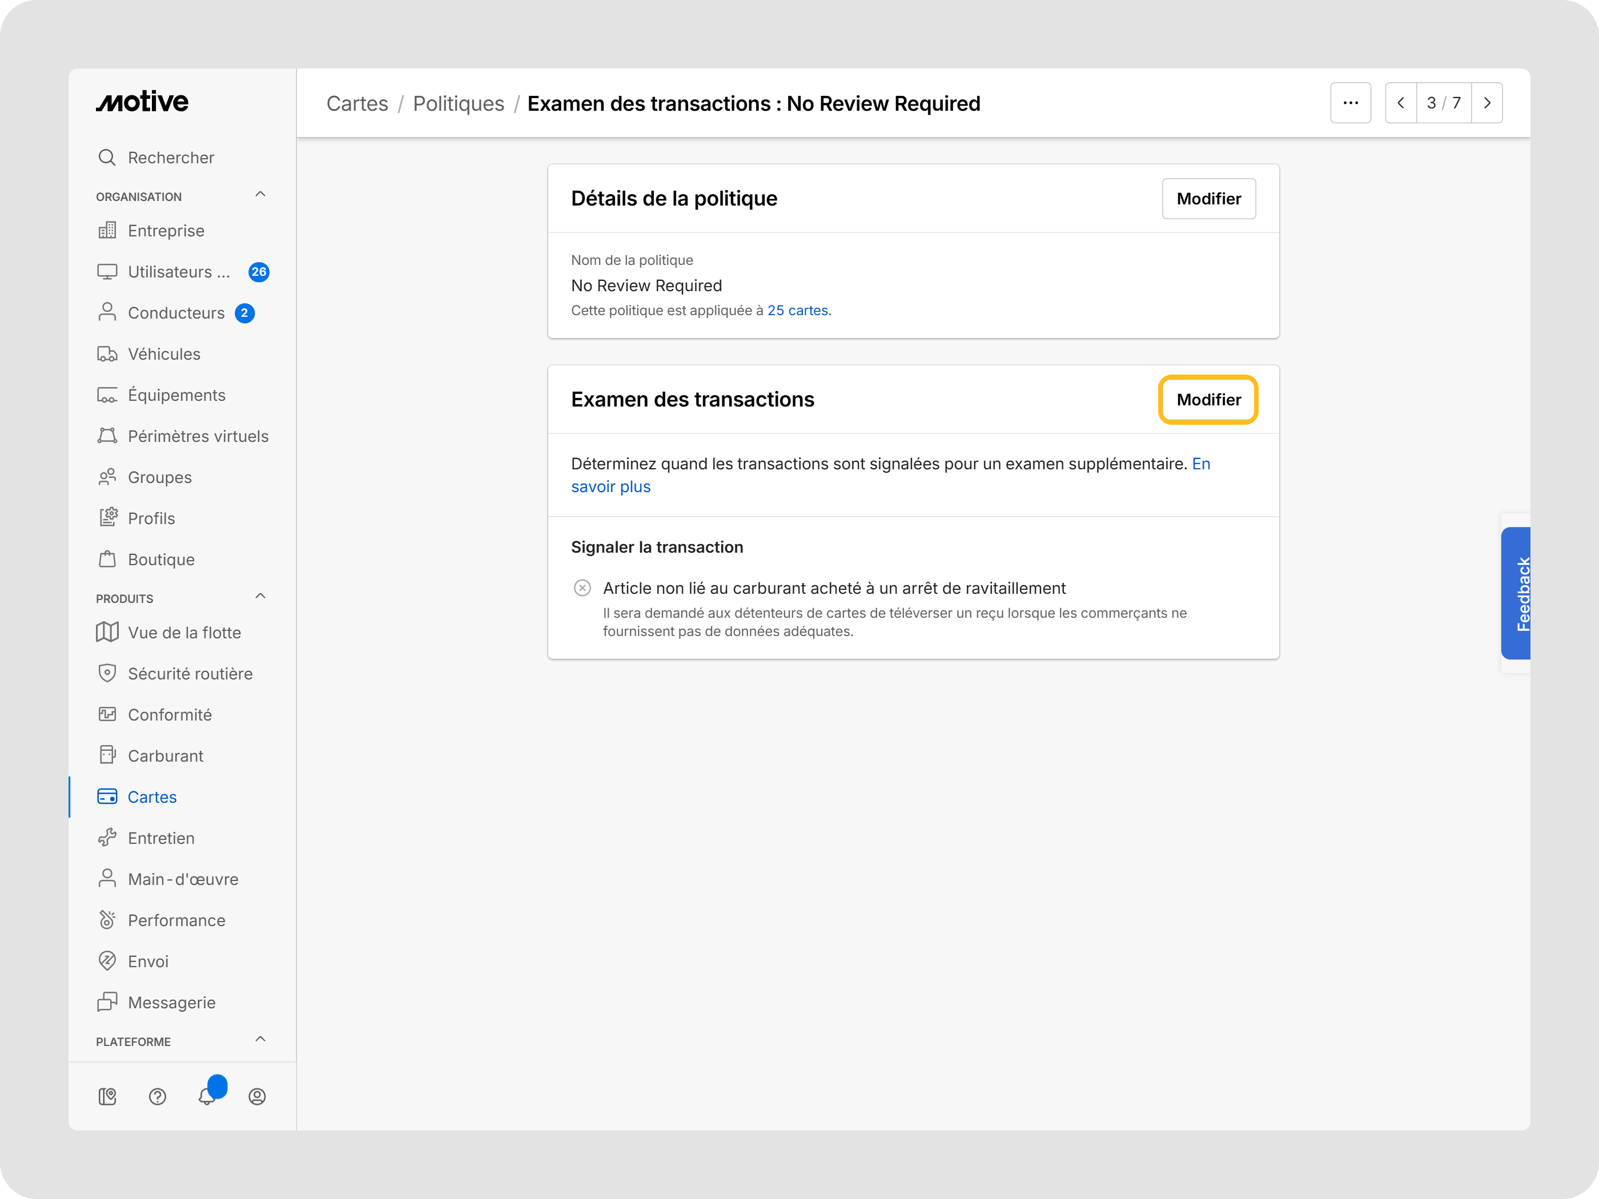This screenshot has height=1199, width=1599.
Task: Open the Carburant fuel pump icon
Action: click(x=107, y=755)
